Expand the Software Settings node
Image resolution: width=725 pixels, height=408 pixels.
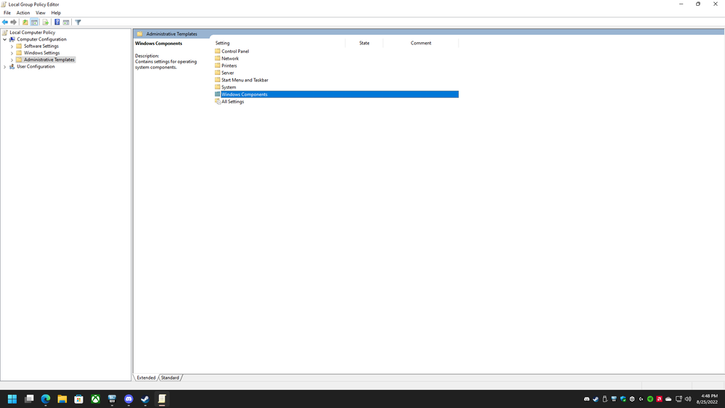click(12, 46)
